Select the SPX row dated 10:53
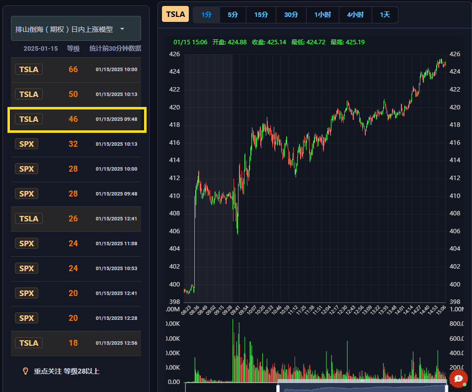The width and height of the screenshot is (472, 392). click(x=76, y=269)
